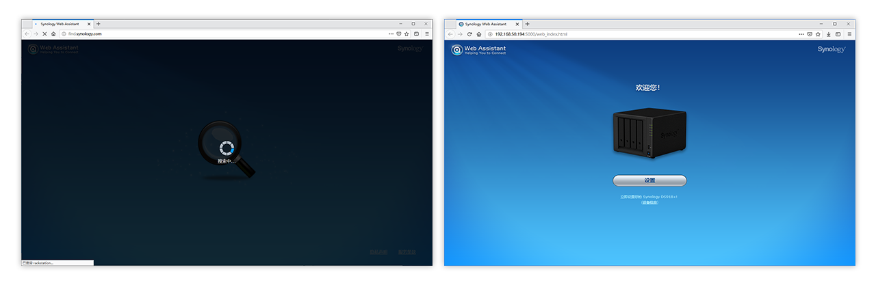This screenshot has width=876, height=287.
Task: Reload the page in the right browser window
Action: (x=469, y=33)
